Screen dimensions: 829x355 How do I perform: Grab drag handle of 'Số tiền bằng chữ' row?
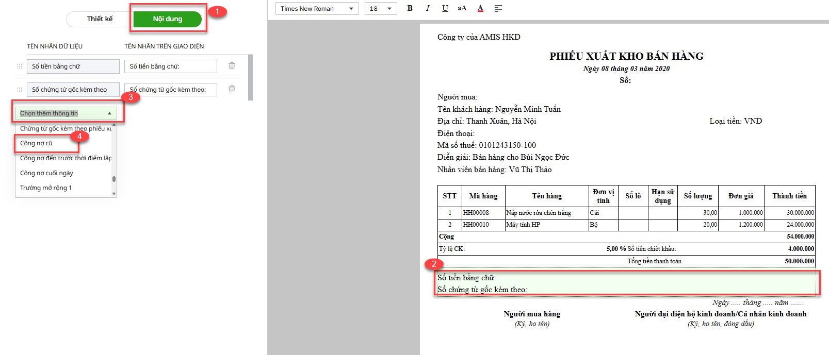pyautogui.click(x=20, y=66)
